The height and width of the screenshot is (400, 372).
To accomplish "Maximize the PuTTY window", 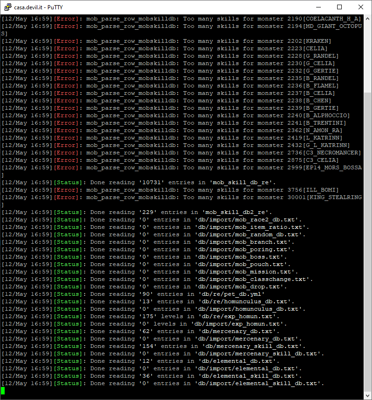I will tap(339, 7).
